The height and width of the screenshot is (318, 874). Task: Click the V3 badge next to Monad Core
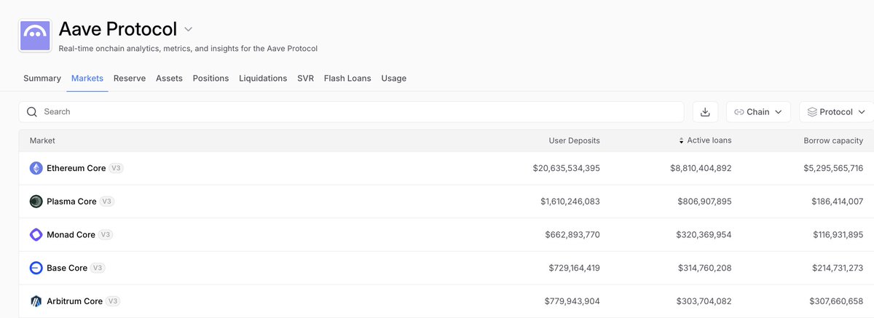click(x=106, y=235)
